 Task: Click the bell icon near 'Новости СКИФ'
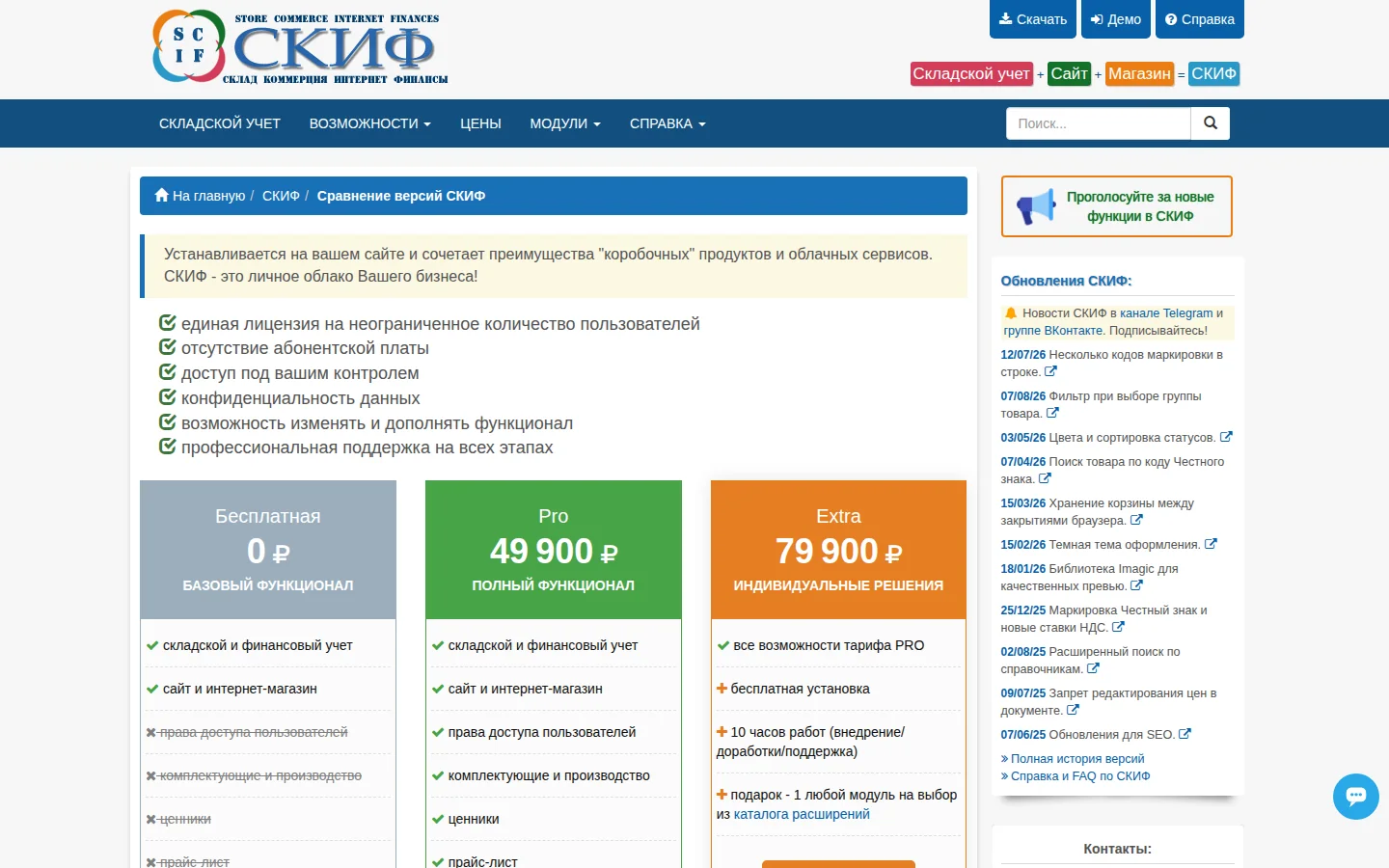1011,313
